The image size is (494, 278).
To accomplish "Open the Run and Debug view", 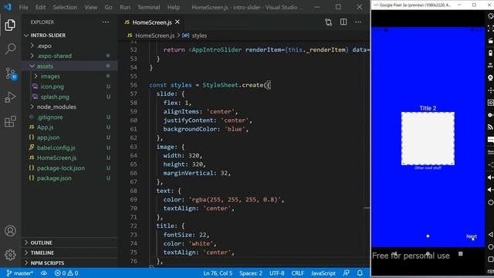I will point(10,97).
